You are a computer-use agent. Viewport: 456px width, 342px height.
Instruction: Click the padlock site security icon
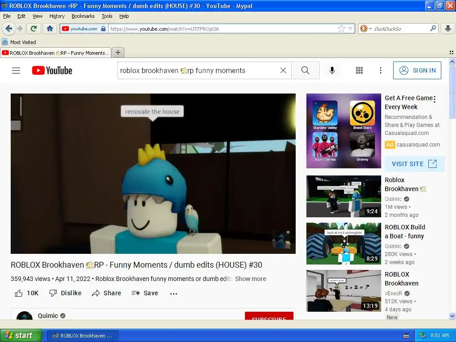pyautogui.click(x=103, y=28)
